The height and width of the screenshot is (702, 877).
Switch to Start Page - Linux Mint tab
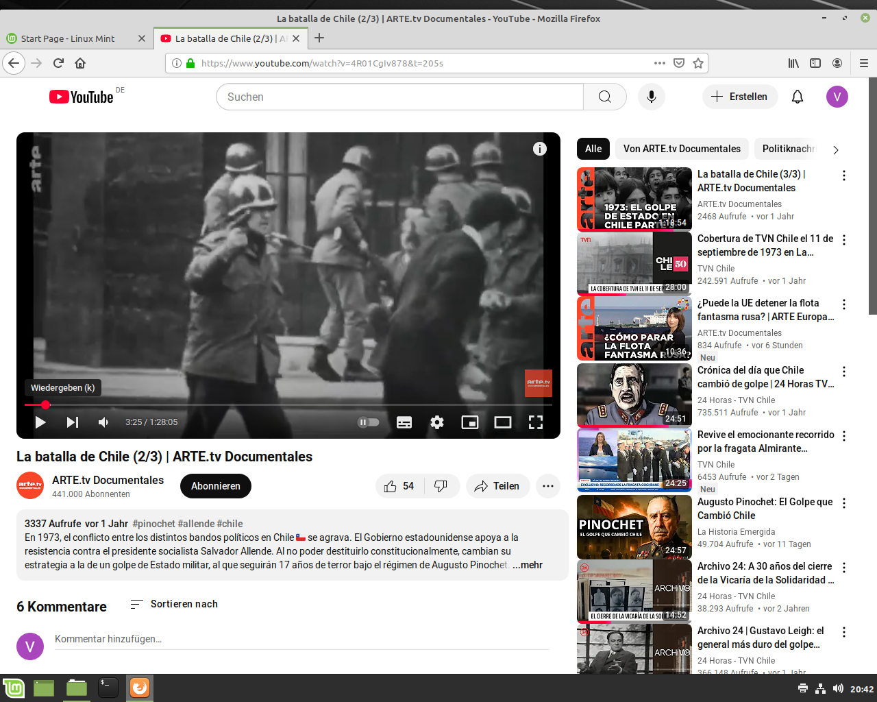75,38
